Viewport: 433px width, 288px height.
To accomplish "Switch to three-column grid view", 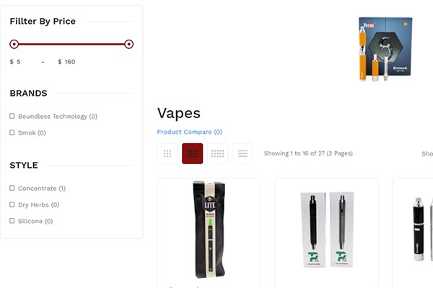I will (x=167, y=153).
